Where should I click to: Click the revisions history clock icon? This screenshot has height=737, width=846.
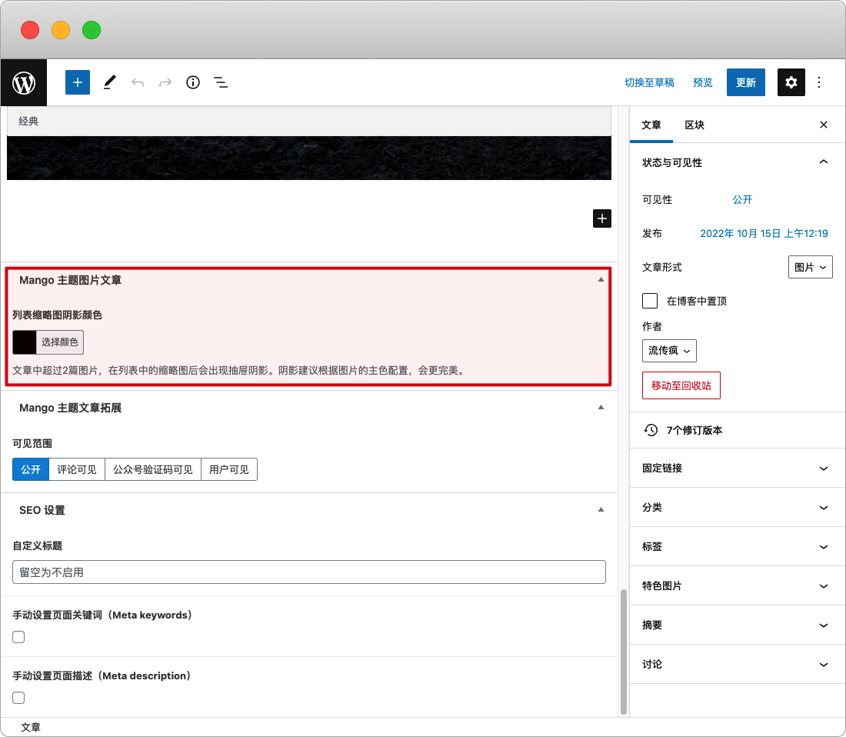coord(651,430)
